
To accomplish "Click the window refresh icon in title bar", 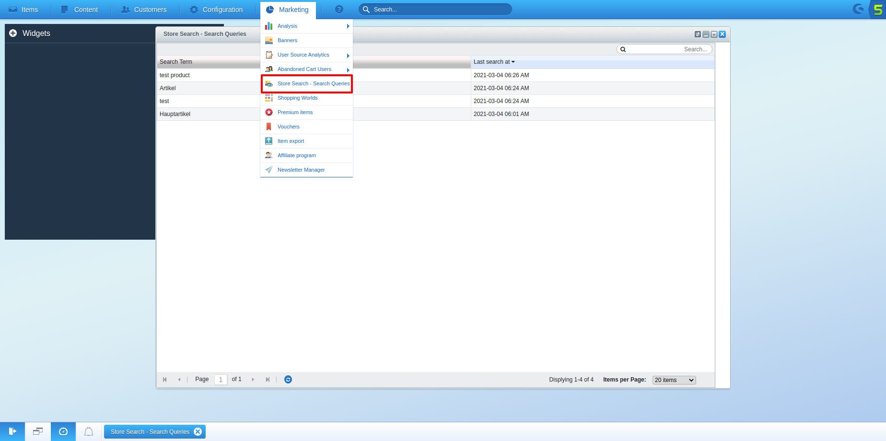I will pyautogui.click(x=698, y=34).
